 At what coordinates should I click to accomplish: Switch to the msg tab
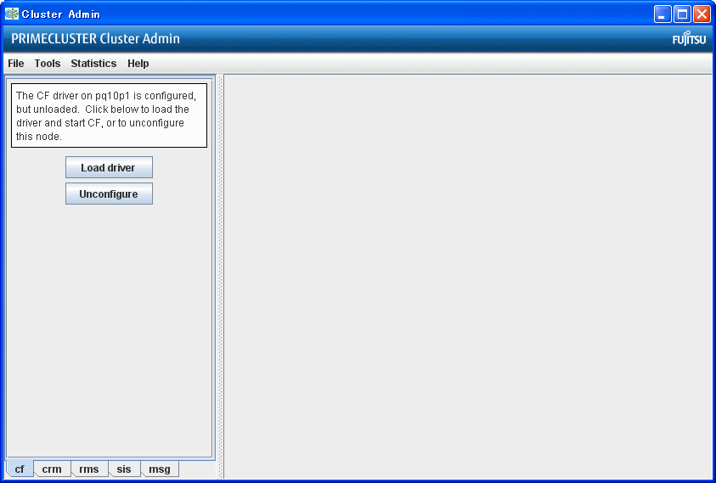coord(160,469)
